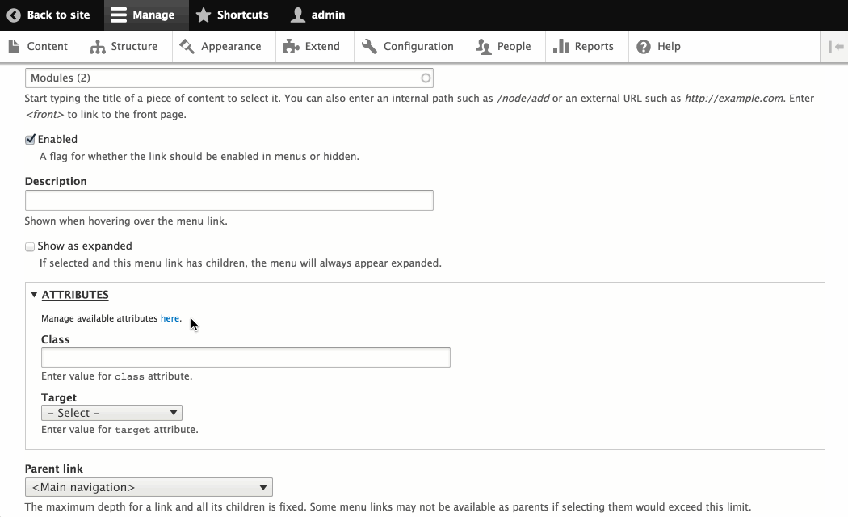Click the autocomplete circle in link field
Image resolution: width=848 pixels, height=517 pixels.
click(426, 78)
